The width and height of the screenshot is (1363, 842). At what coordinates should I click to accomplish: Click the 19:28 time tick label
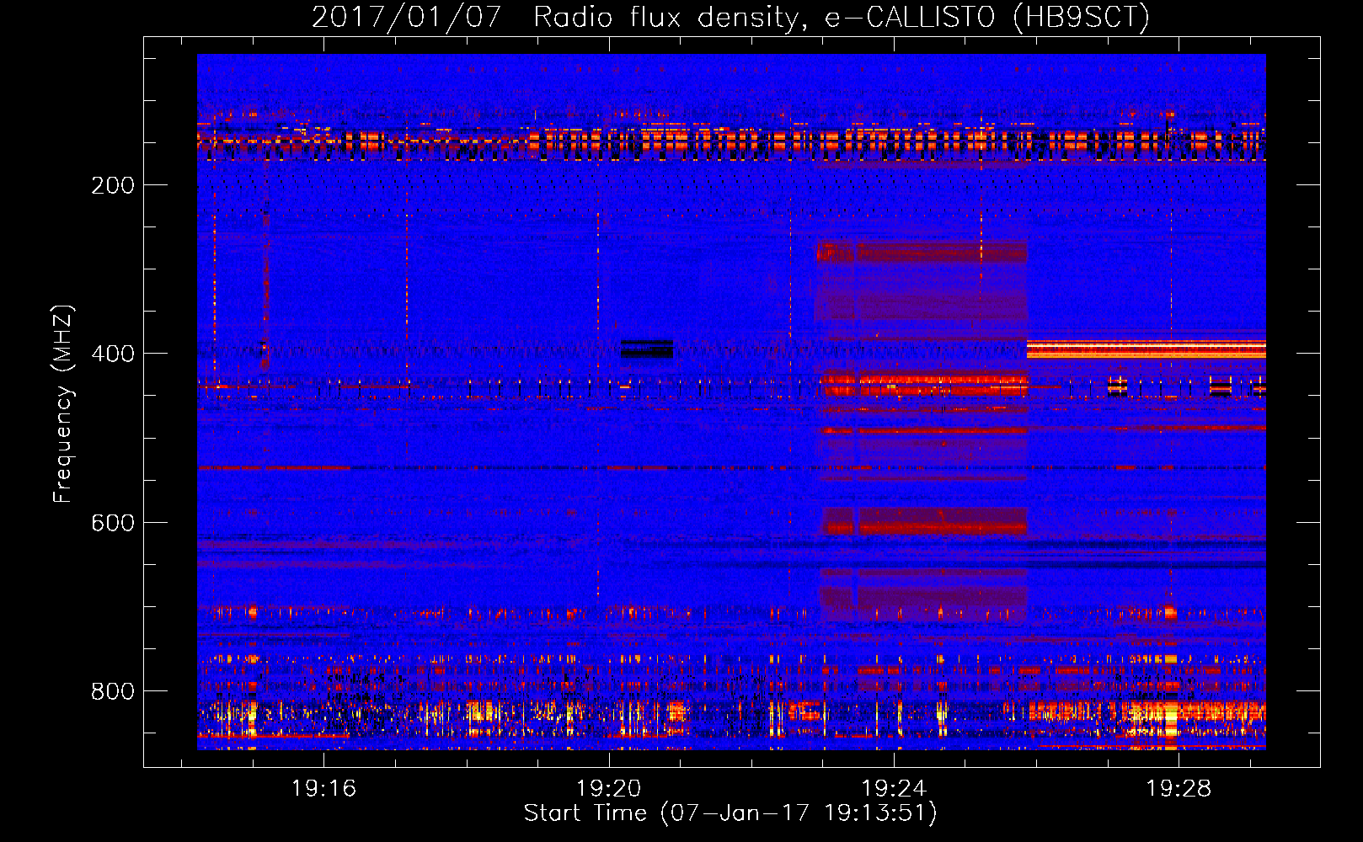click(1179, 788)
